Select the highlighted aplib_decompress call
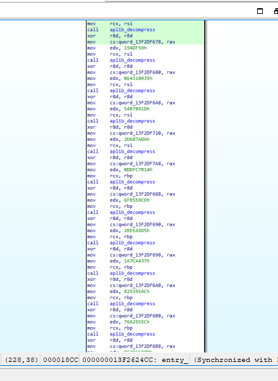 coord(132,30)
